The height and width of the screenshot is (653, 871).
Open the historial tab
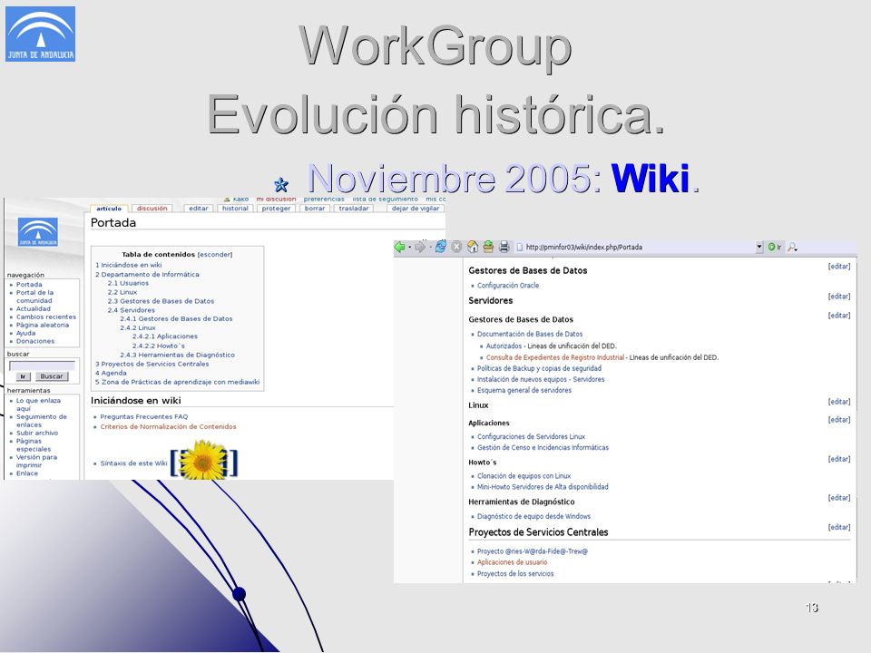coord(236,209)
